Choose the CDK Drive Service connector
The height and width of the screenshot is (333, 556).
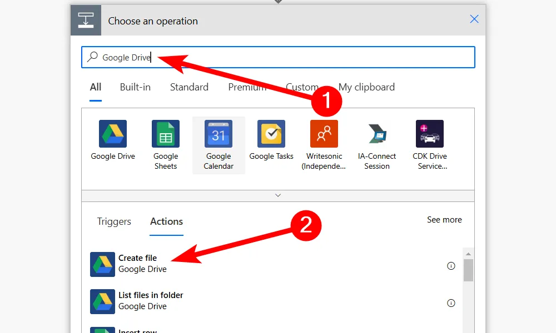click(430, 134)
